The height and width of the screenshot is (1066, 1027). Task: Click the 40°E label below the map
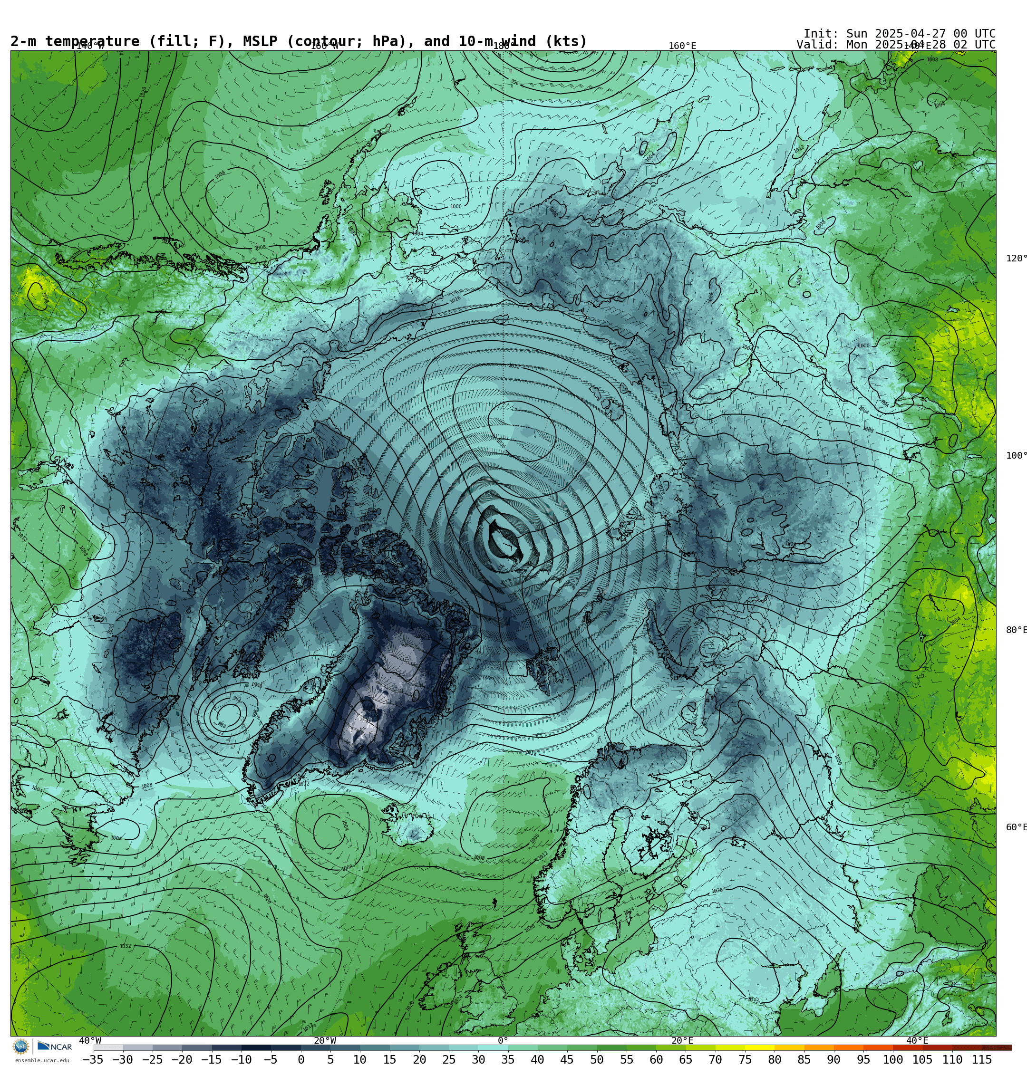917,1040
